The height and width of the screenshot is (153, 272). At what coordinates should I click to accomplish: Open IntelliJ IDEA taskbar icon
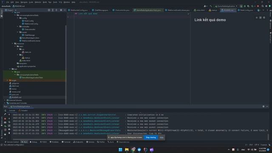click(145, 150)
